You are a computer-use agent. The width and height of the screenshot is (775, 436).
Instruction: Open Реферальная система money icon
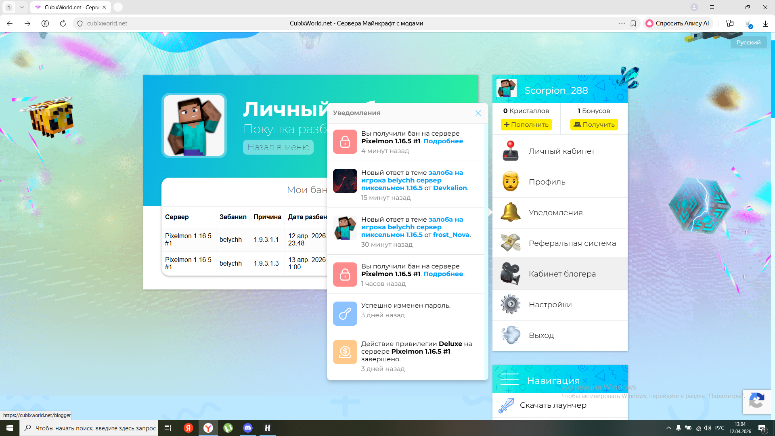[510, 243]
